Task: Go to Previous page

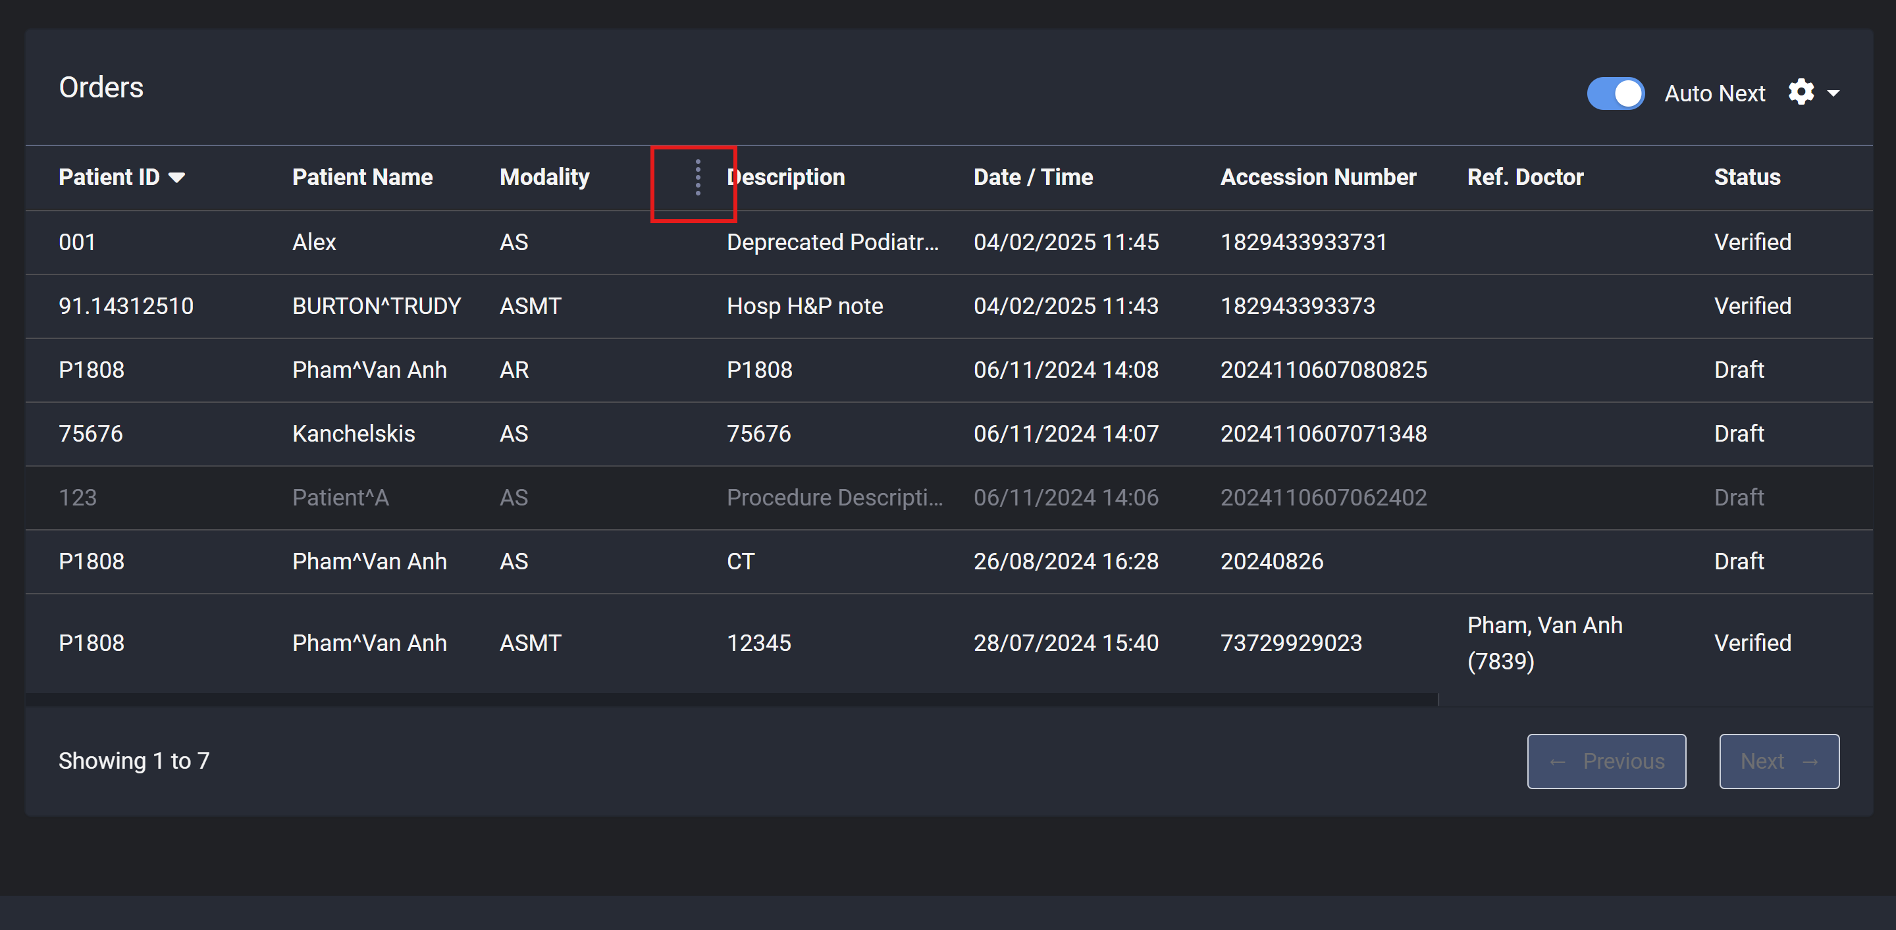Action: [1606, 761]
